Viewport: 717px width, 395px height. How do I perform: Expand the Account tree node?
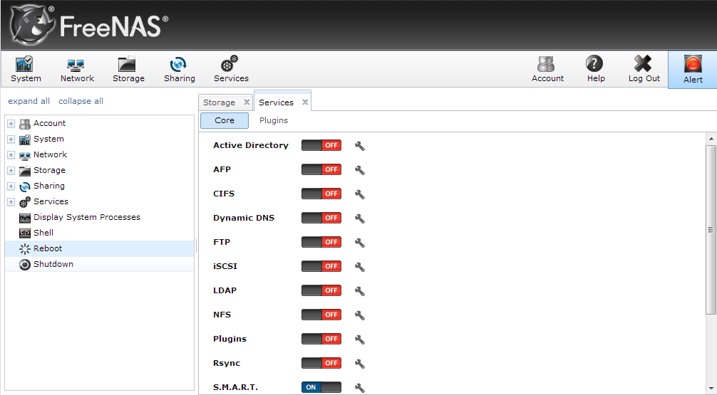point(11,123)
